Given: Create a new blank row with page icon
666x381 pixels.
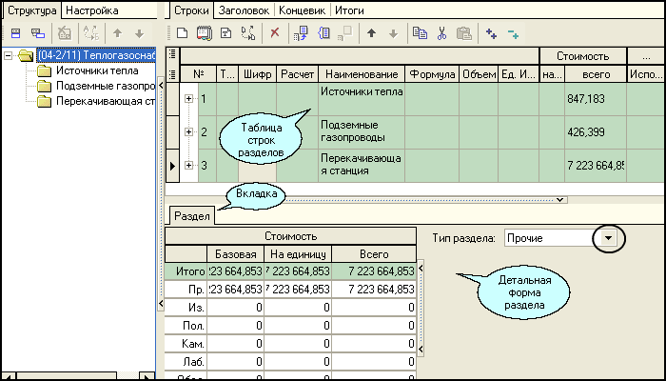Looking at the screenshot, I should tap(183, 33).
